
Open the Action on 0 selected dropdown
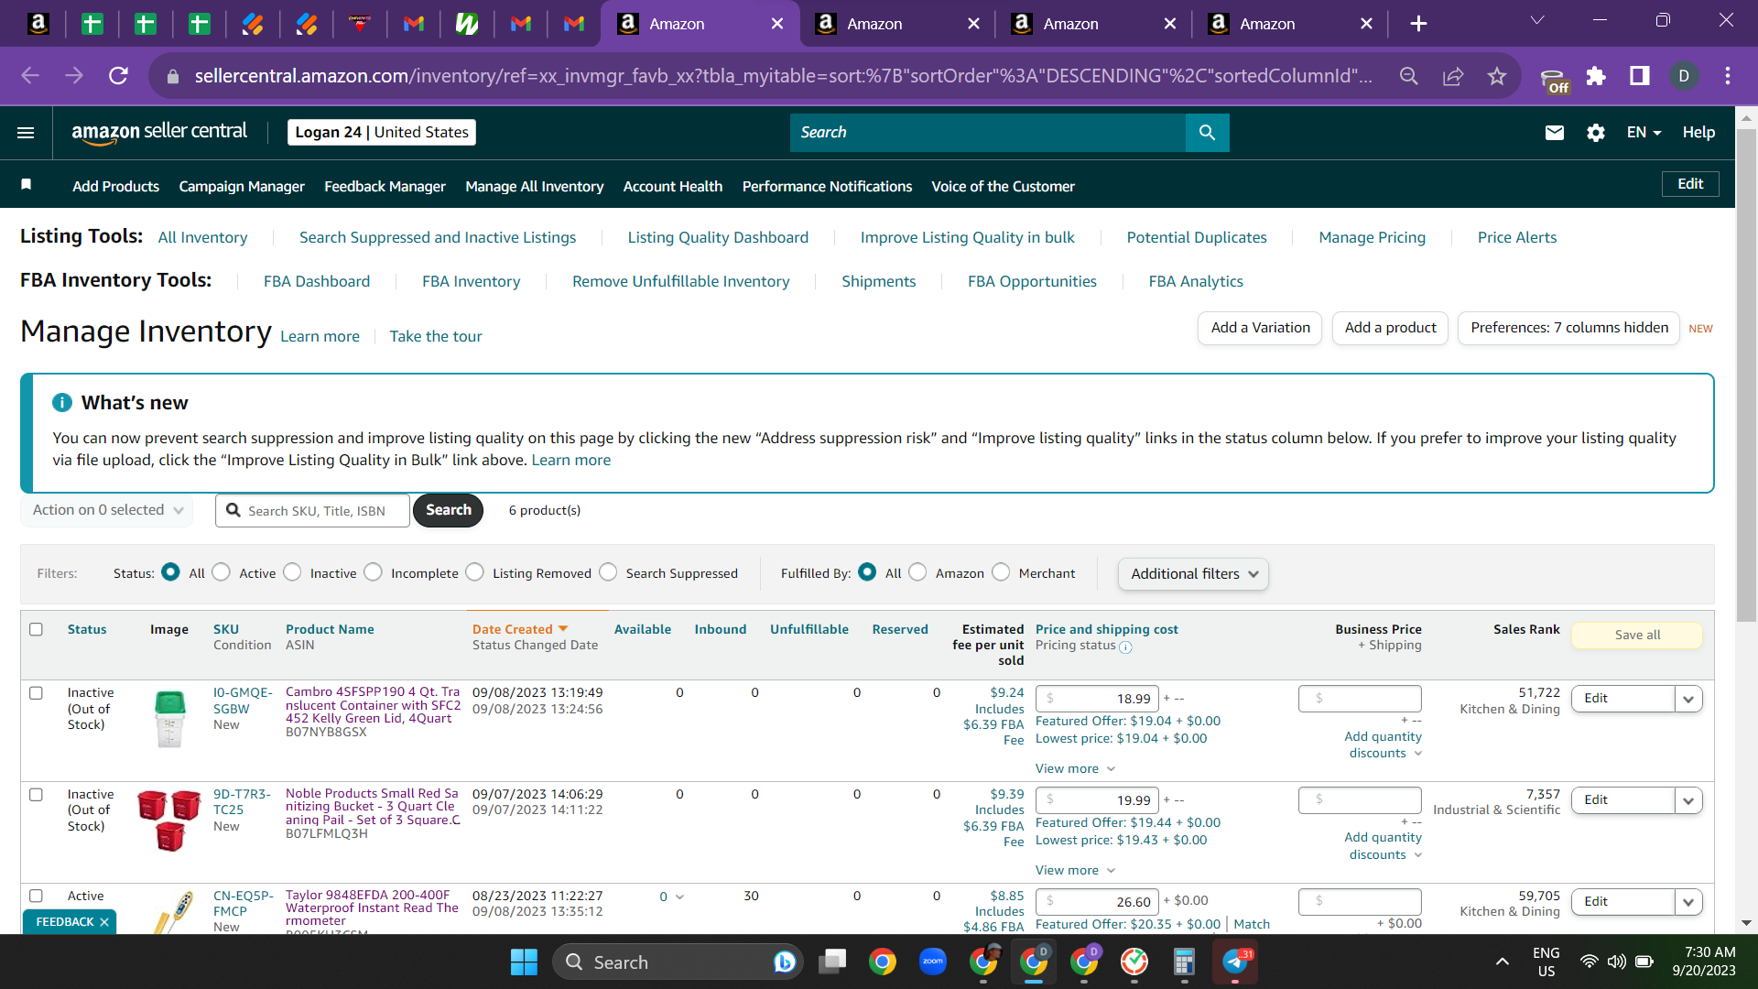pos(107,510)
